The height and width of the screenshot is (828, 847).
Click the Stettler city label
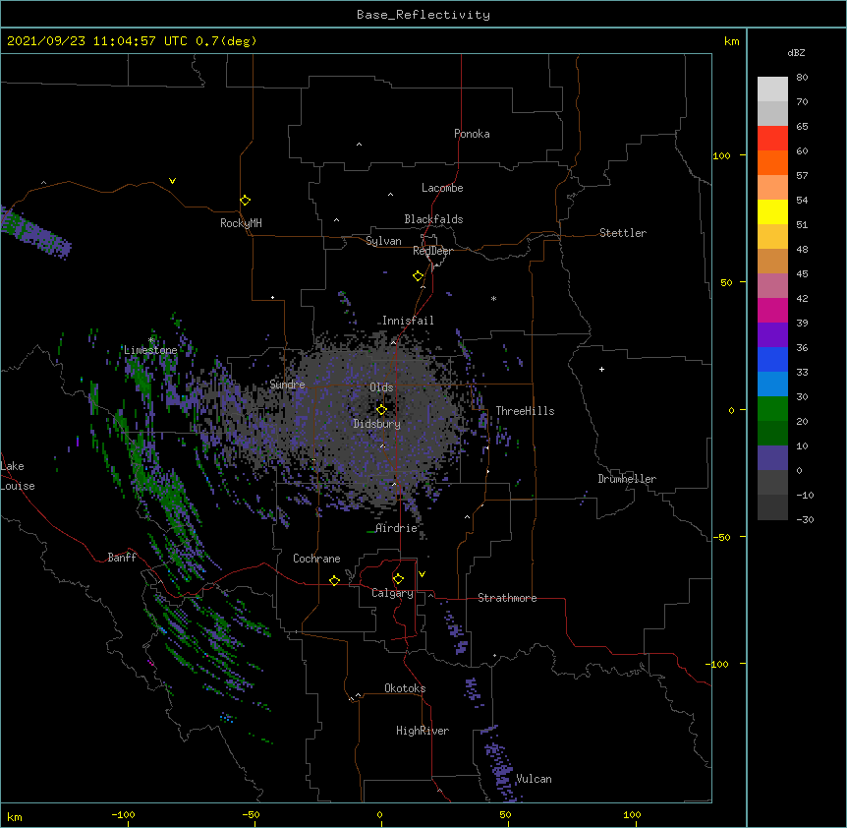pos(623,233)
